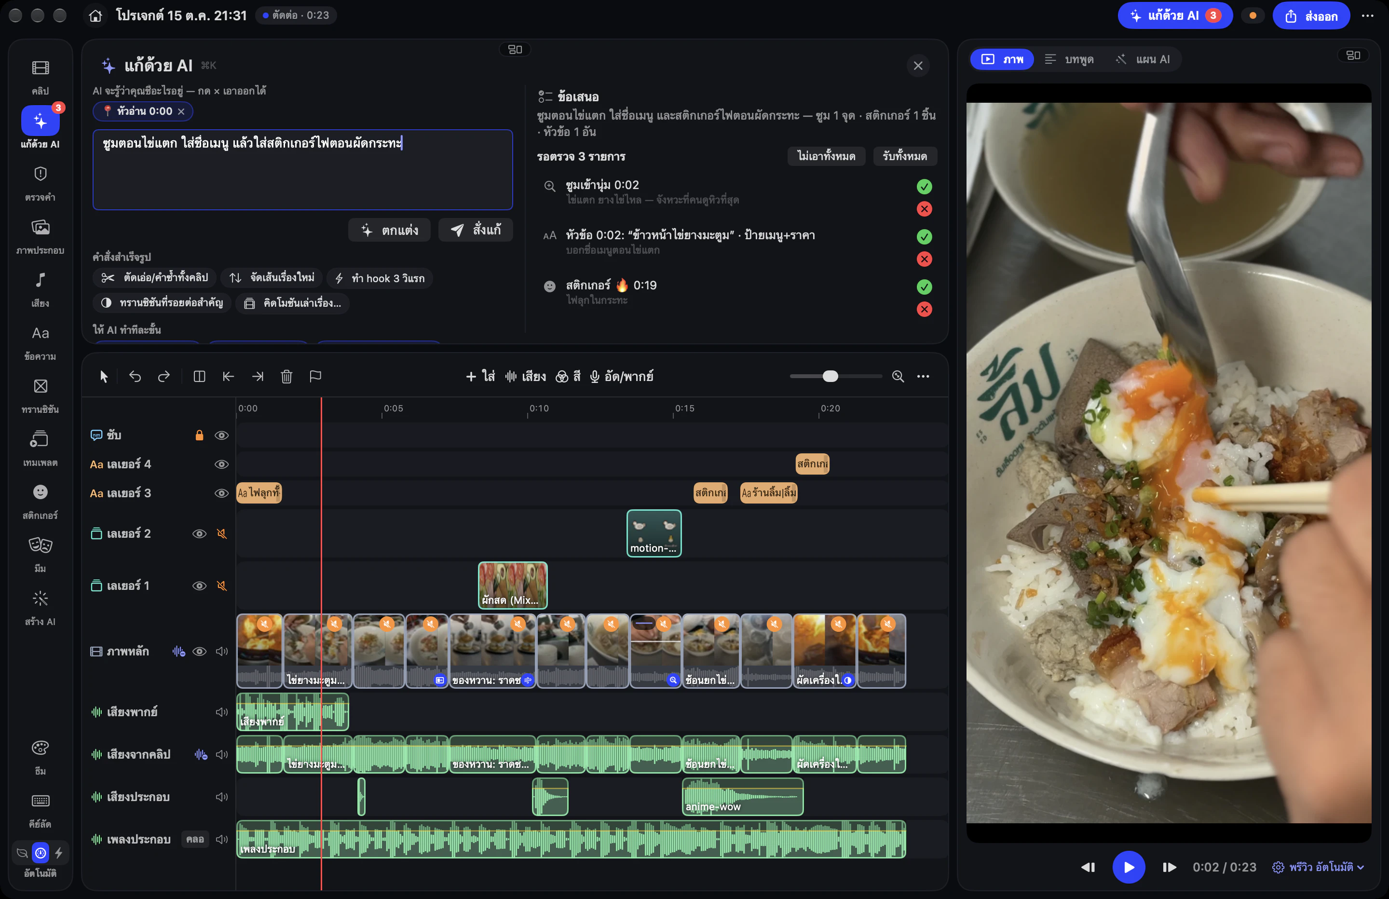Screen dimensions: 1389x899
Task: Open the สติกเกอร์ panel in sidebar
Action: pos(40,502)
